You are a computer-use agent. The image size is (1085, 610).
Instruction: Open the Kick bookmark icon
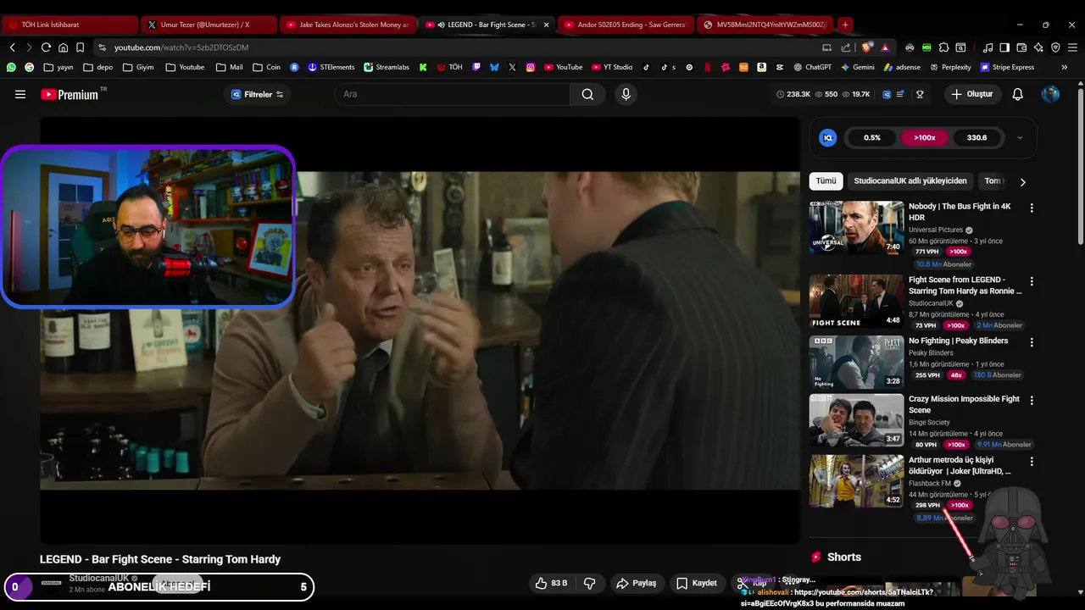point(423,67)
